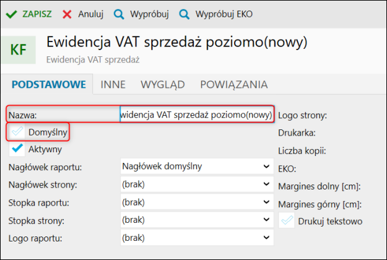Click the green ZAPISZ checkmark icon
The height and width of the screenshot is (260, 387).
(11, 13)
